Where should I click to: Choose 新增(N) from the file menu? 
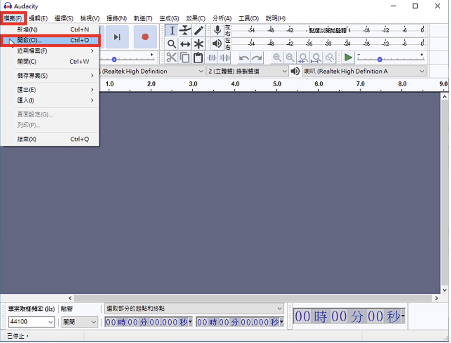50,29
